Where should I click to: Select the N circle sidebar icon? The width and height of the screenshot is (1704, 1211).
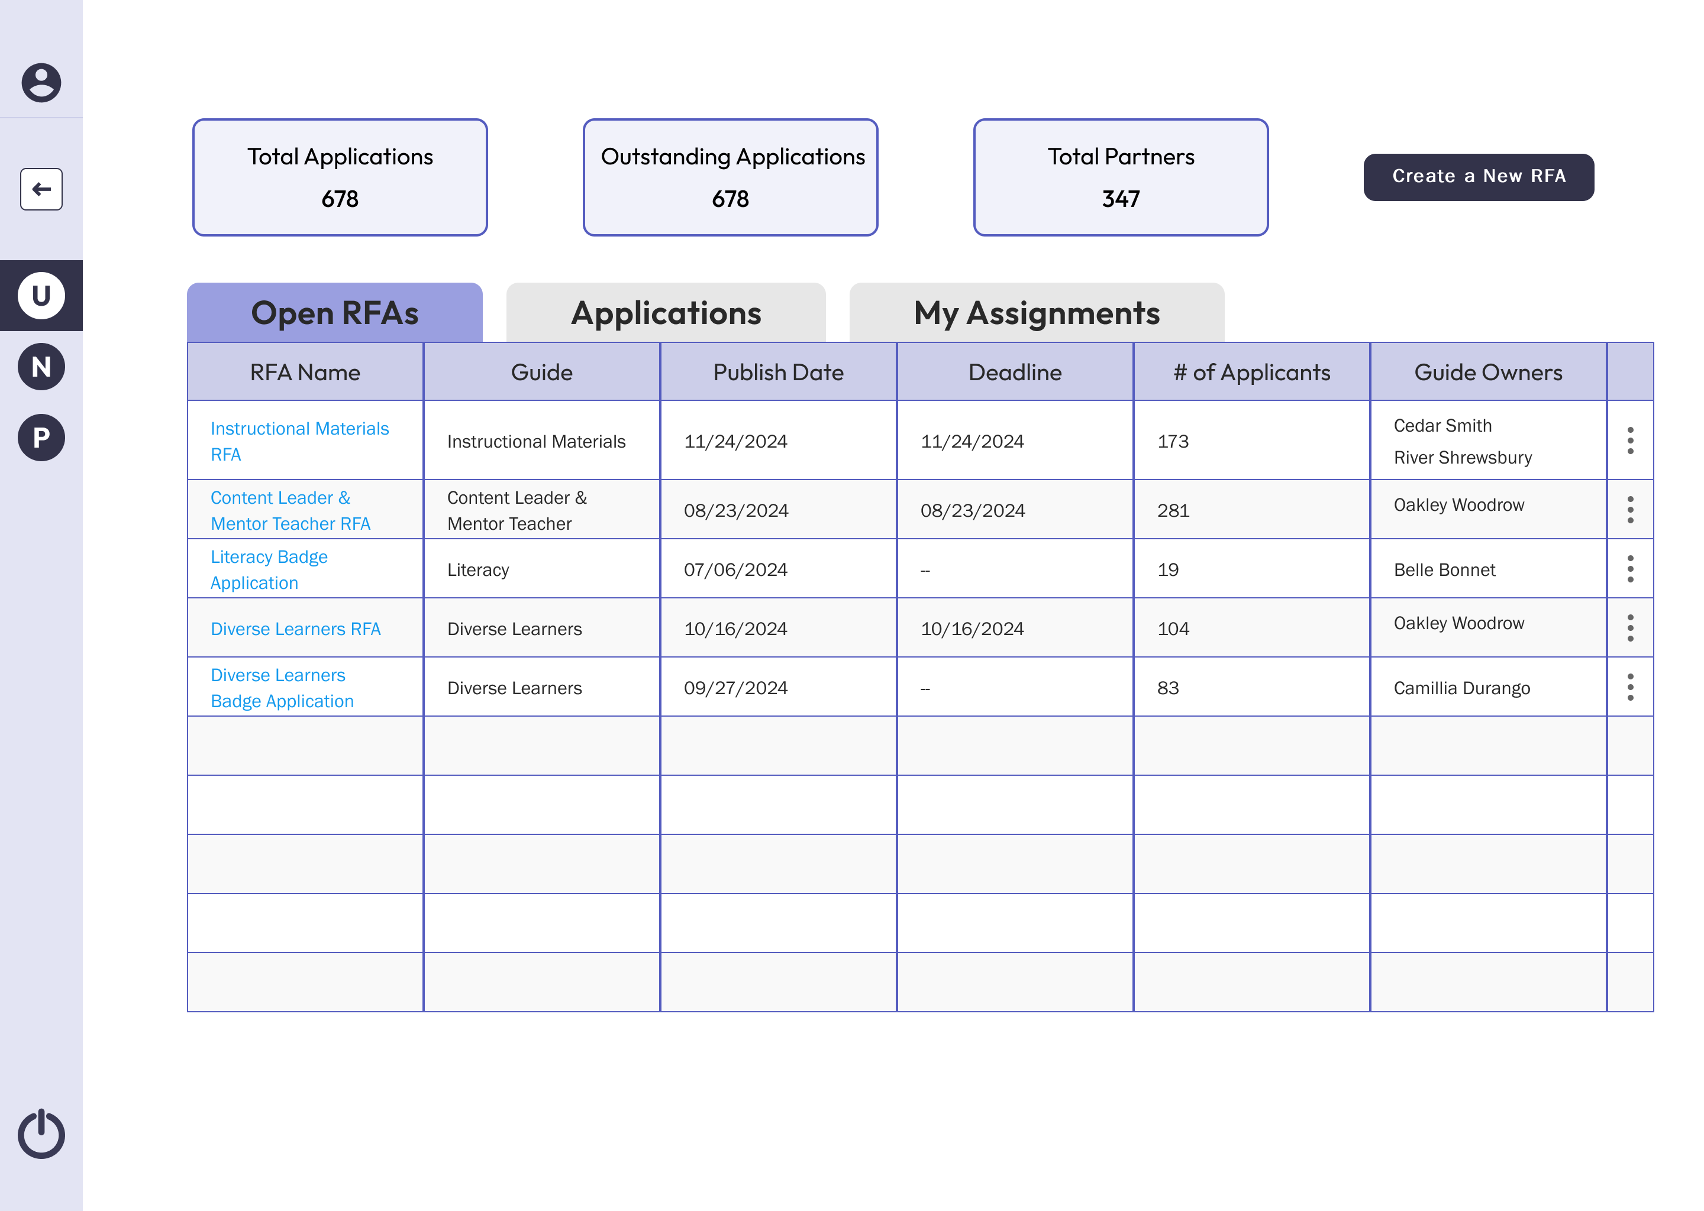pos(41,366)
